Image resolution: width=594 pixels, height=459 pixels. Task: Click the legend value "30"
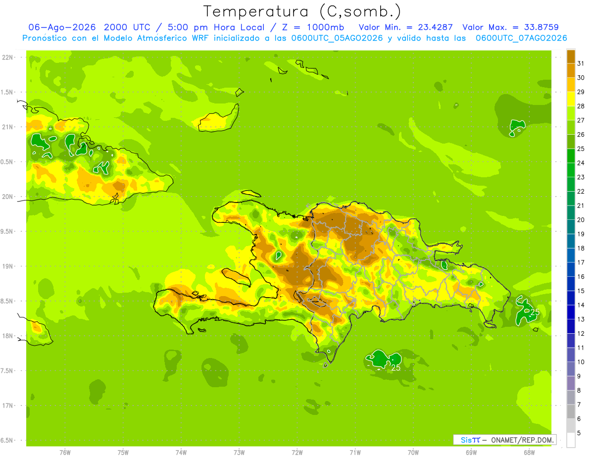(x=581, y=78)
